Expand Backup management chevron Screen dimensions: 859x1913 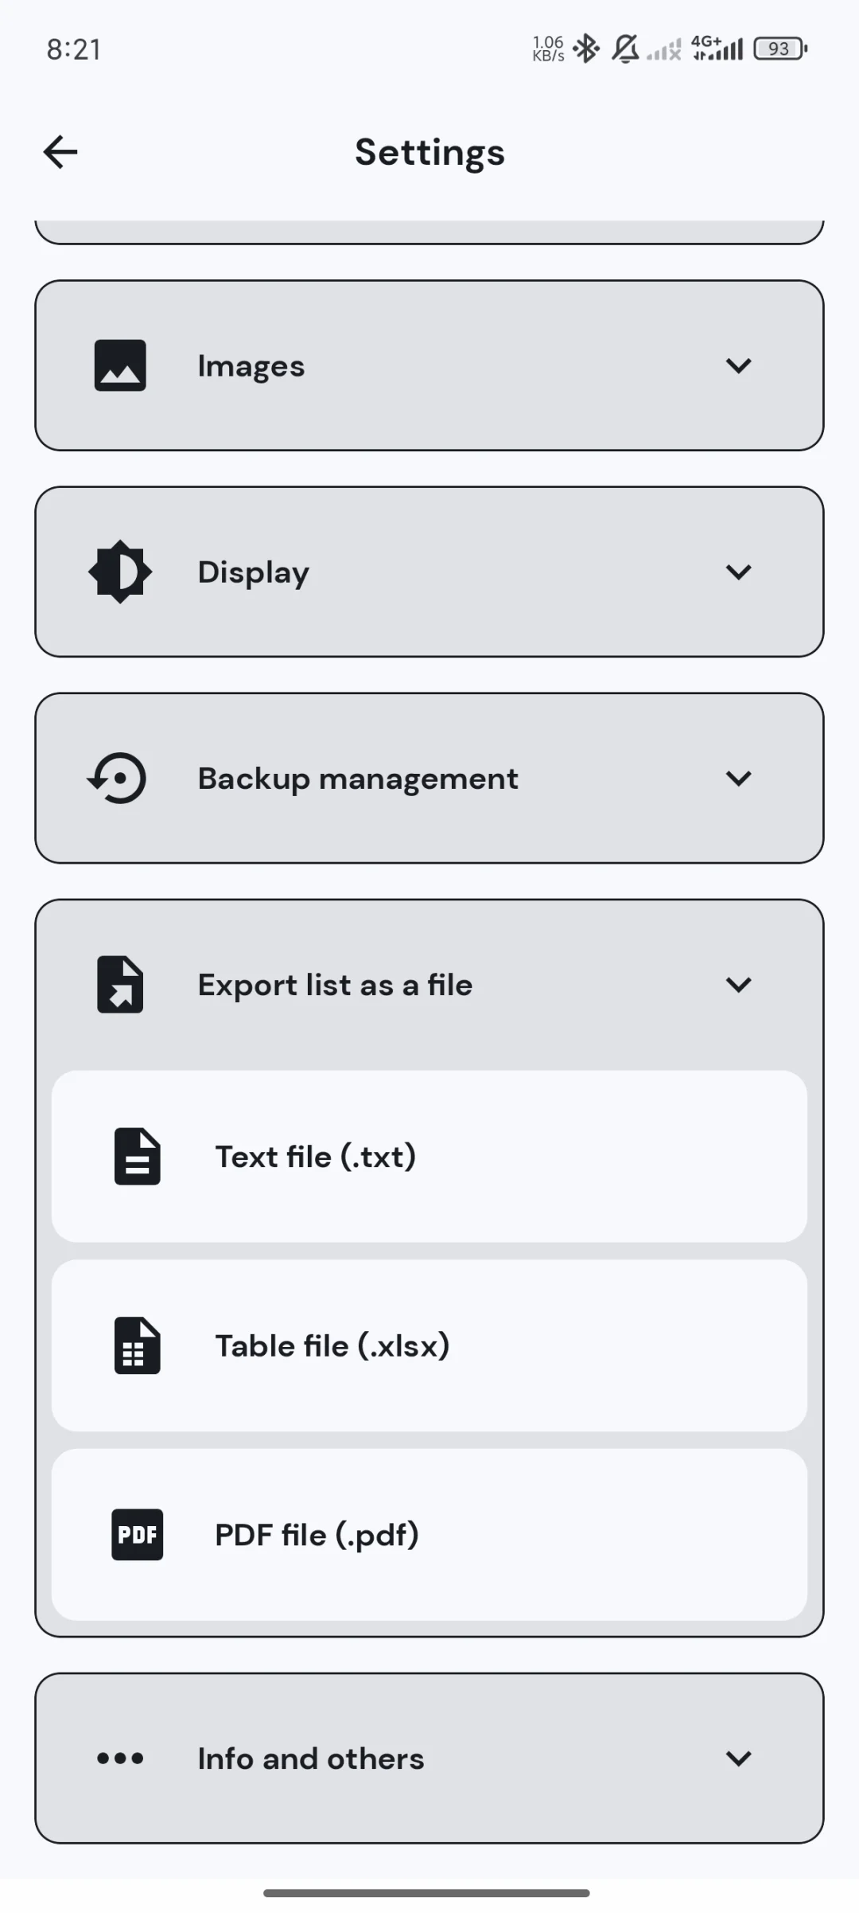pyautogui.click(x=739, y=778)
